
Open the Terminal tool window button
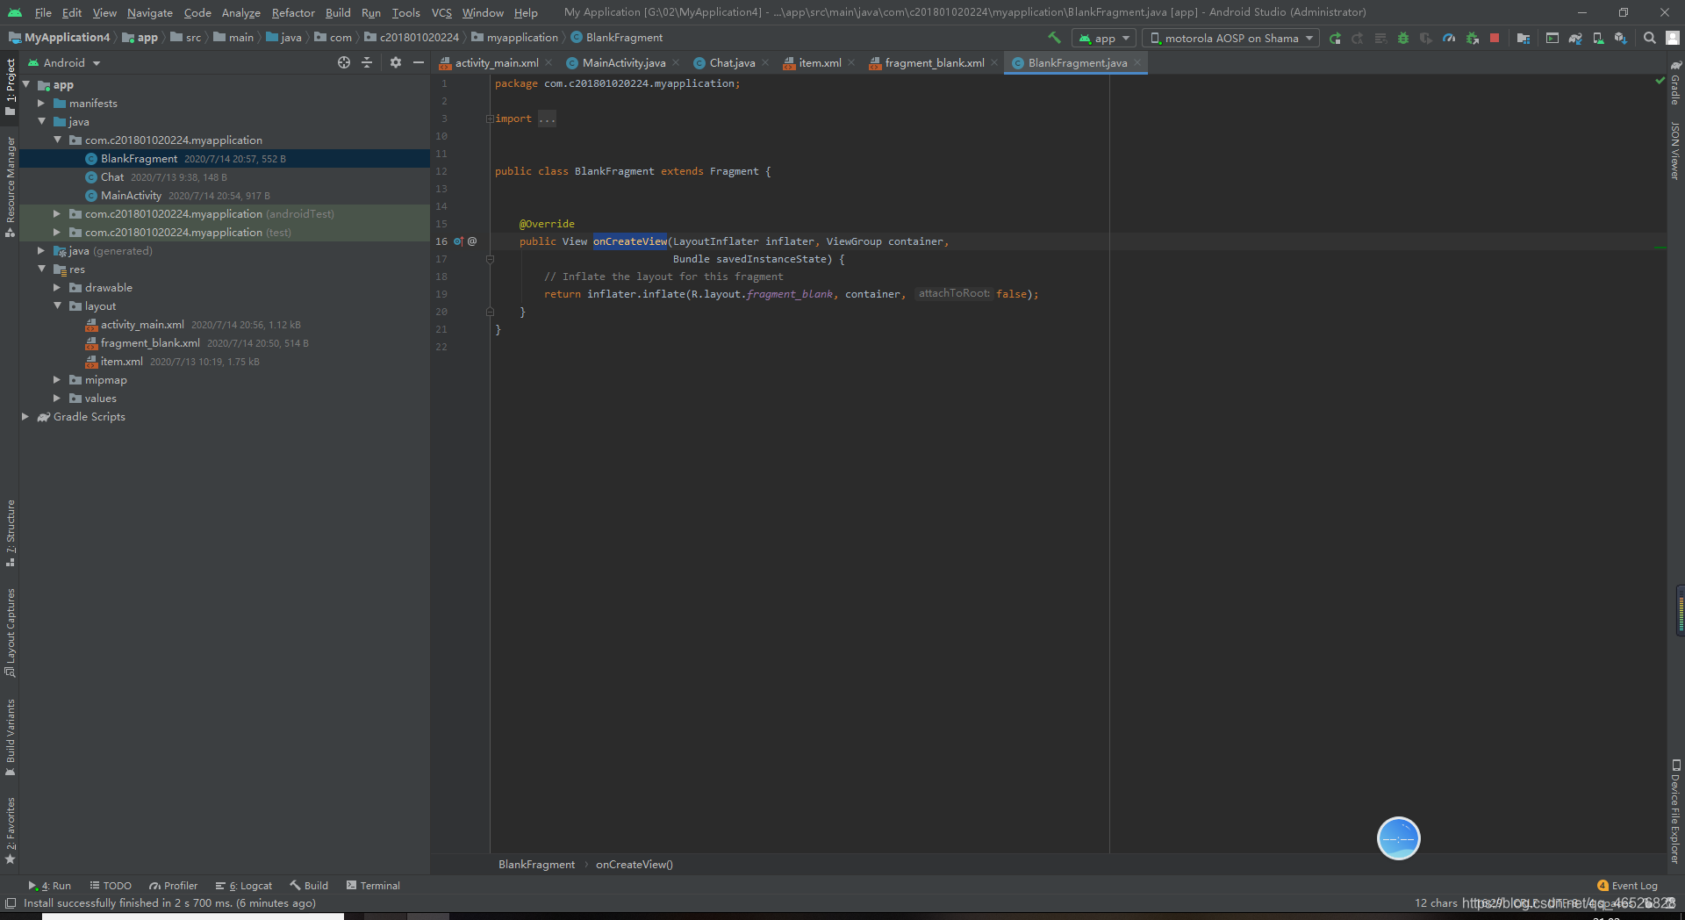[x=374, y=886]
